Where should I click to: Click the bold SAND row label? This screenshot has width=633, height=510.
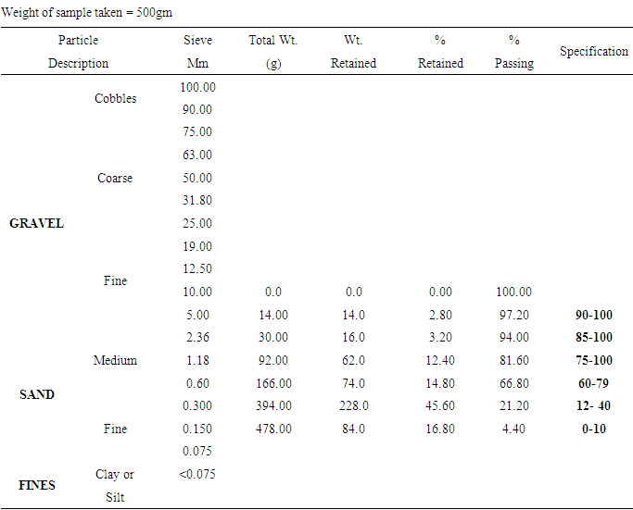coord(37,395)
